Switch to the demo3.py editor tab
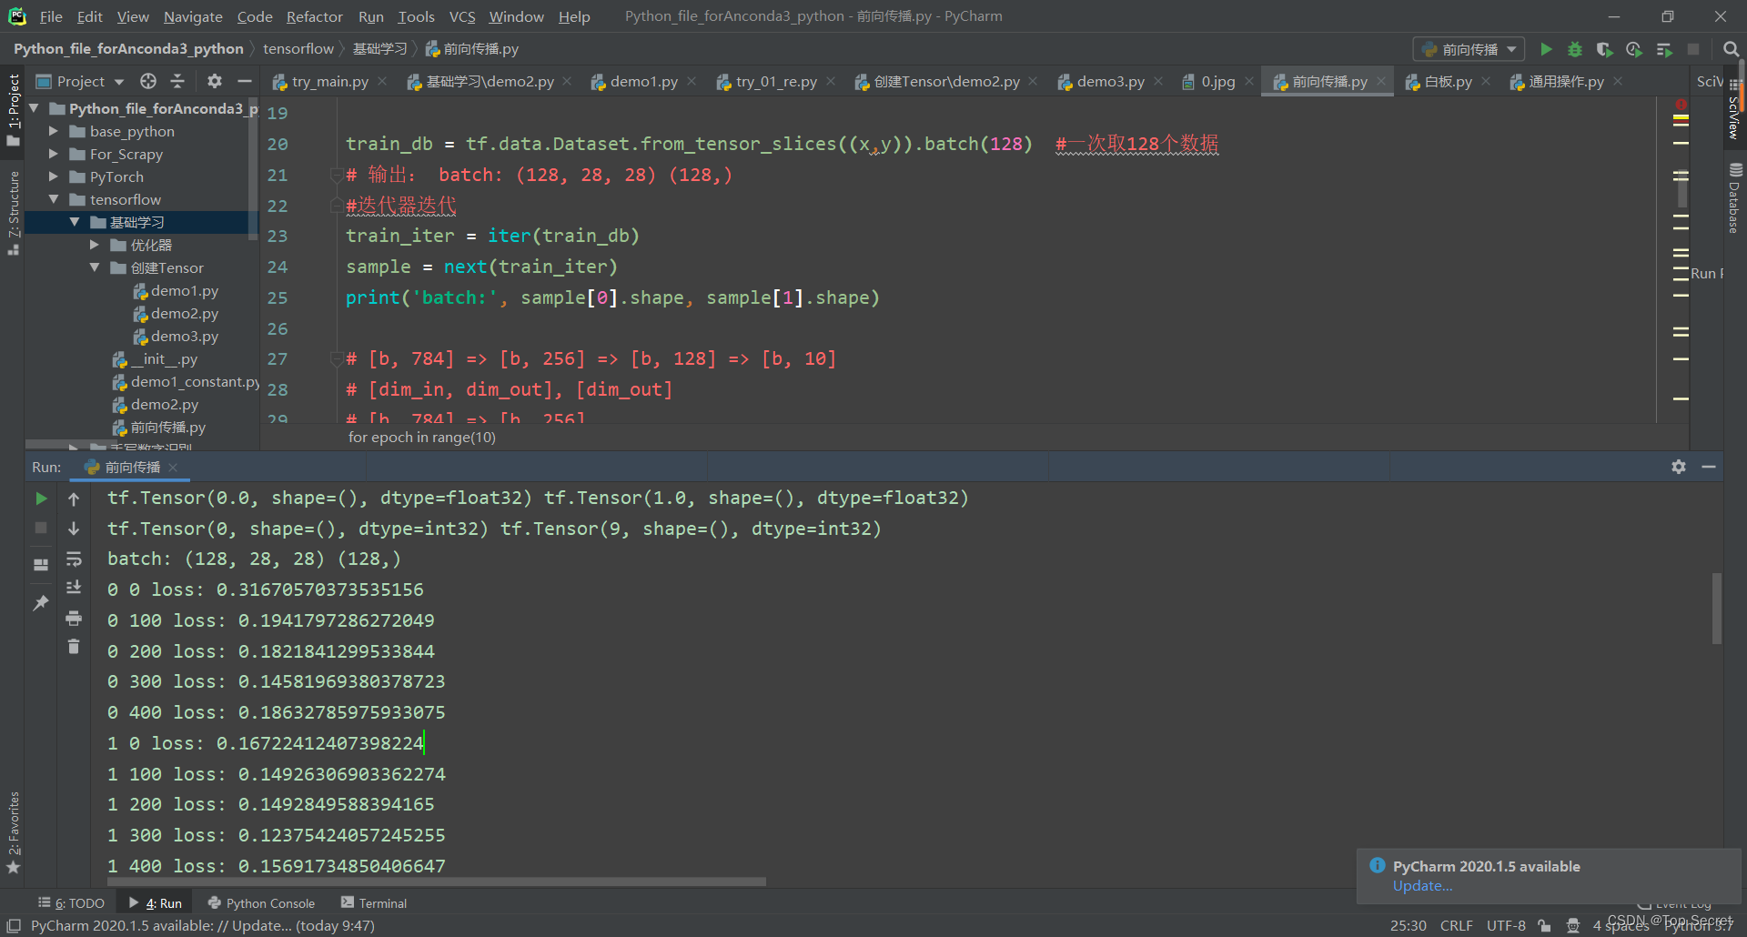This screenshot has width=1747, height=937. (1109, 81)
